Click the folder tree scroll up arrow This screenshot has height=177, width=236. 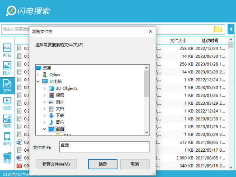click(x=147, y=68)
